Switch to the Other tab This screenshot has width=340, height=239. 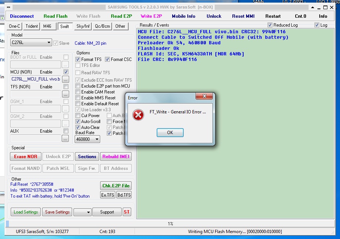pos(120,26)
